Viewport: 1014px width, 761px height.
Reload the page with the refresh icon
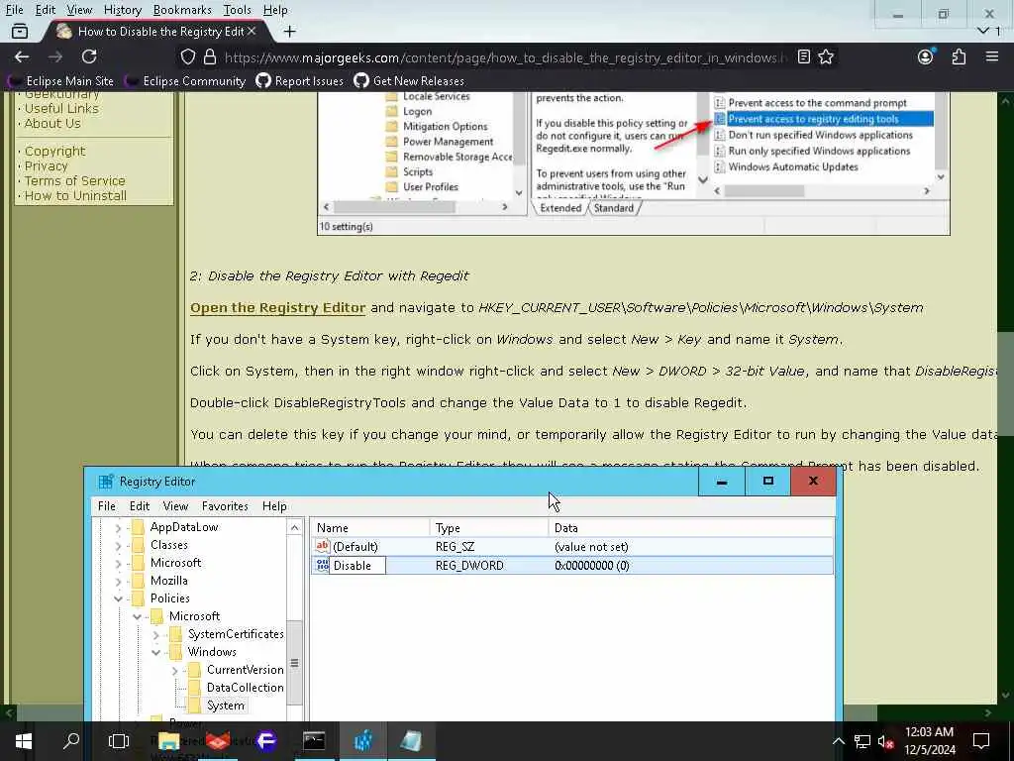pos(89,56)
